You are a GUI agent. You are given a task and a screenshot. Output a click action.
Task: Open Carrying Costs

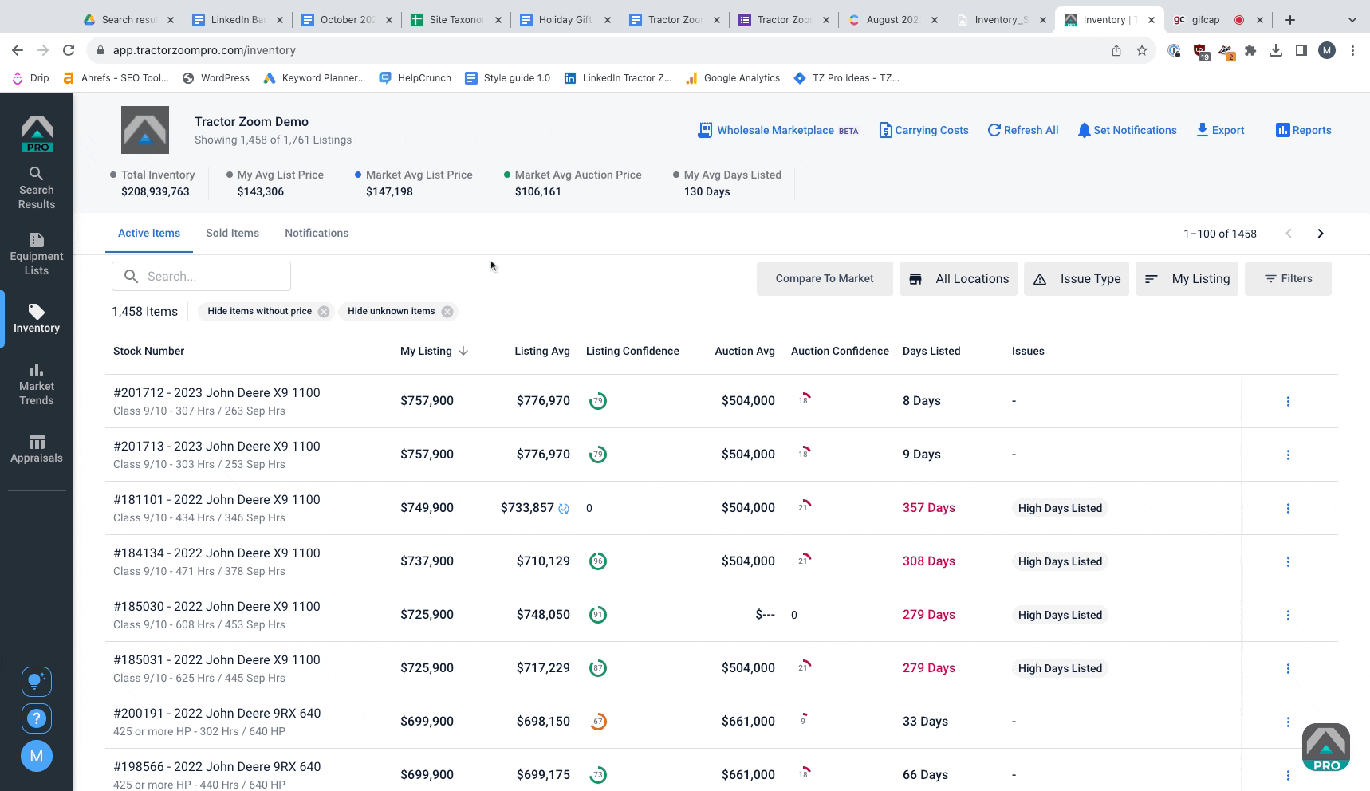coord(923,130)
